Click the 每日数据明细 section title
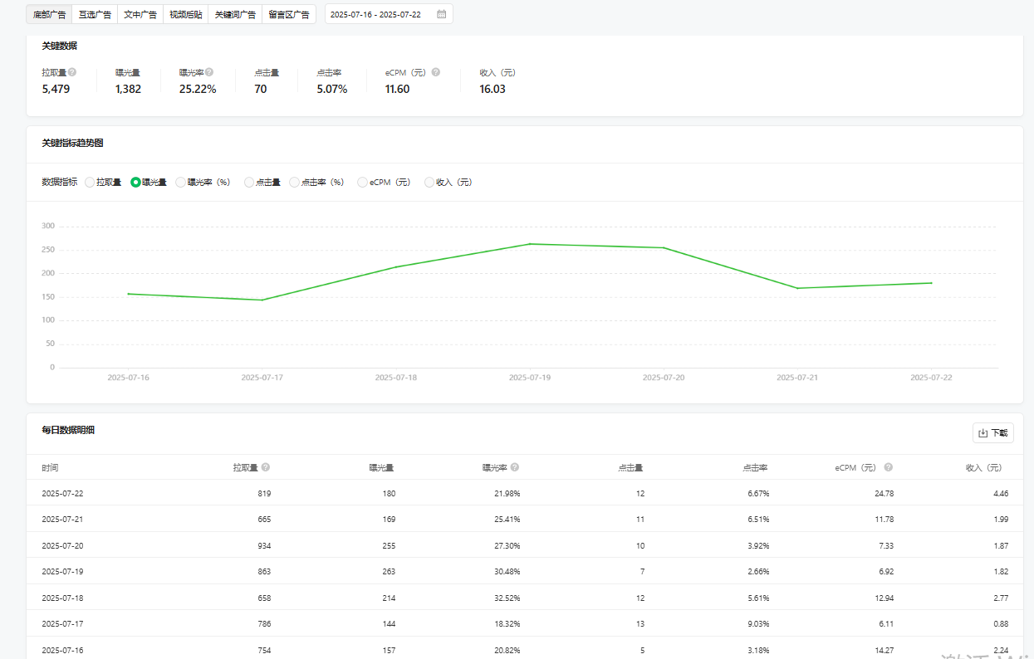 [x=68, y=430]
